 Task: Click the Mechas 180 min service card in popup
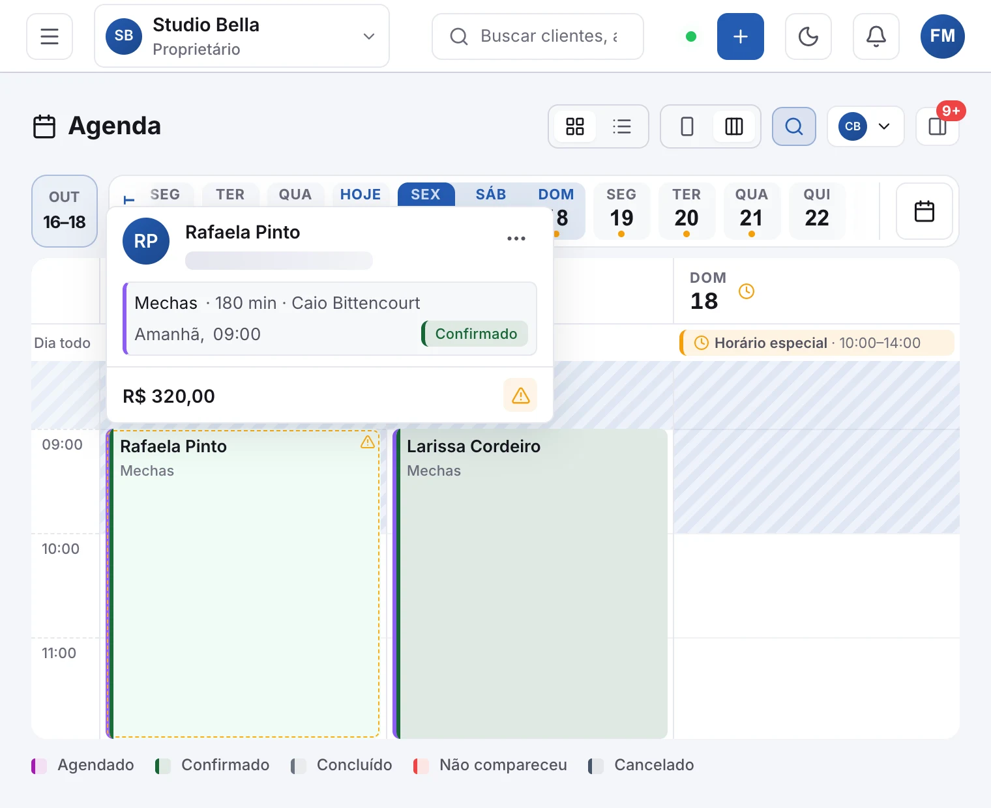(330, 319)
